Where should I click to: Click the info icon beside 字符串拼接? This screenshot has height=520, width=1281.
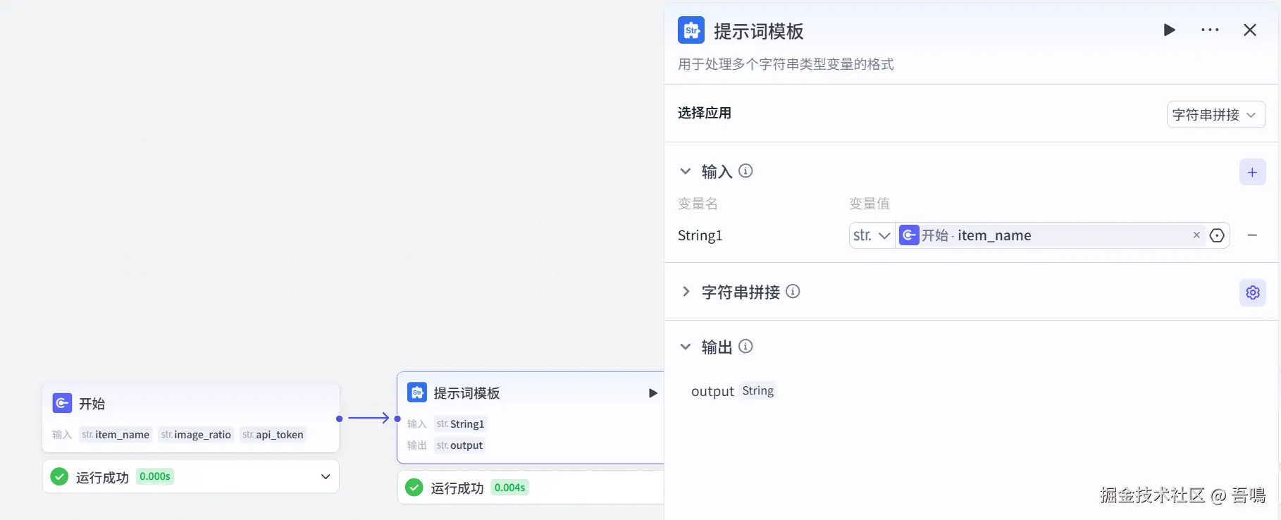click(793, 292)
